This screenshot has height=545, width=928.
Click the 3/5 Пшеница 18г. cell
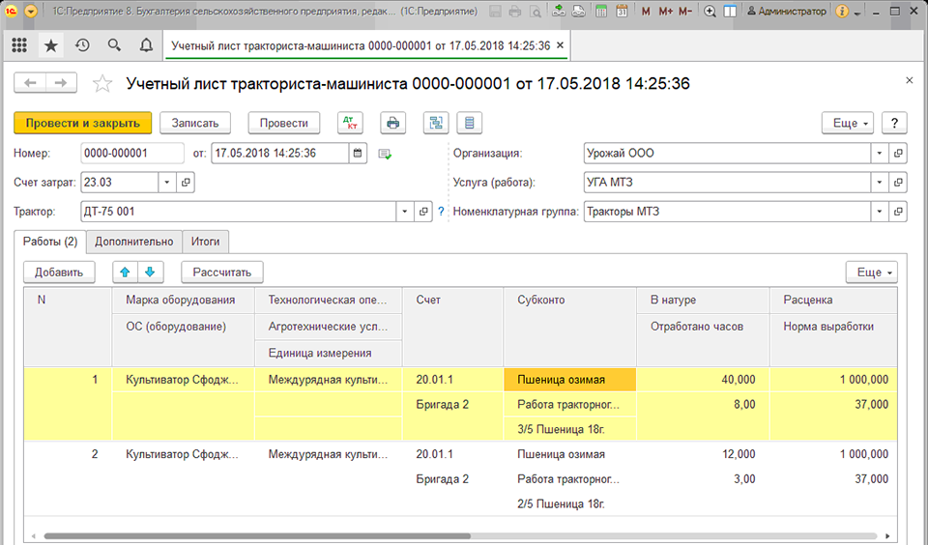point(570,430)
